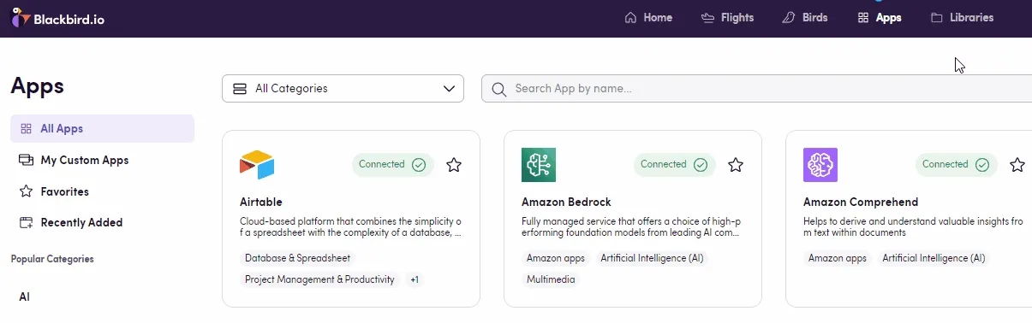Viewport: 1032px width, 323px height.
Task: Open the Libraries section
Action: coord(962,17)
